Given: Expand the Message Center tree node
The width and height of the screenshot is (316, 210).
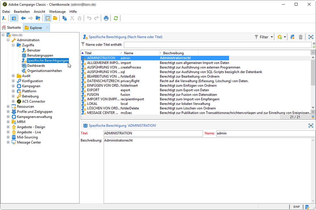Looking at the screenshot, I should (8, 142).
